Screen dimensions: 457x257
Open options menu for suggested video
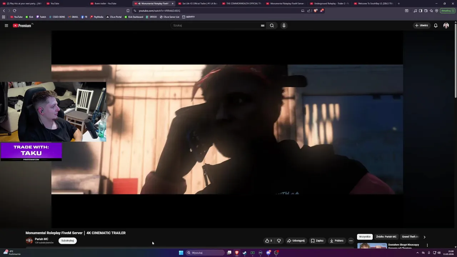pyautogui.click(x=427, y=245)
